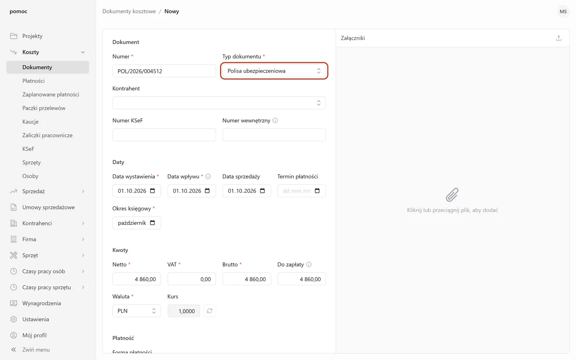Open calendar picker for Data wpływu
The width and height of the screenshot is (576, 360).
207,191
